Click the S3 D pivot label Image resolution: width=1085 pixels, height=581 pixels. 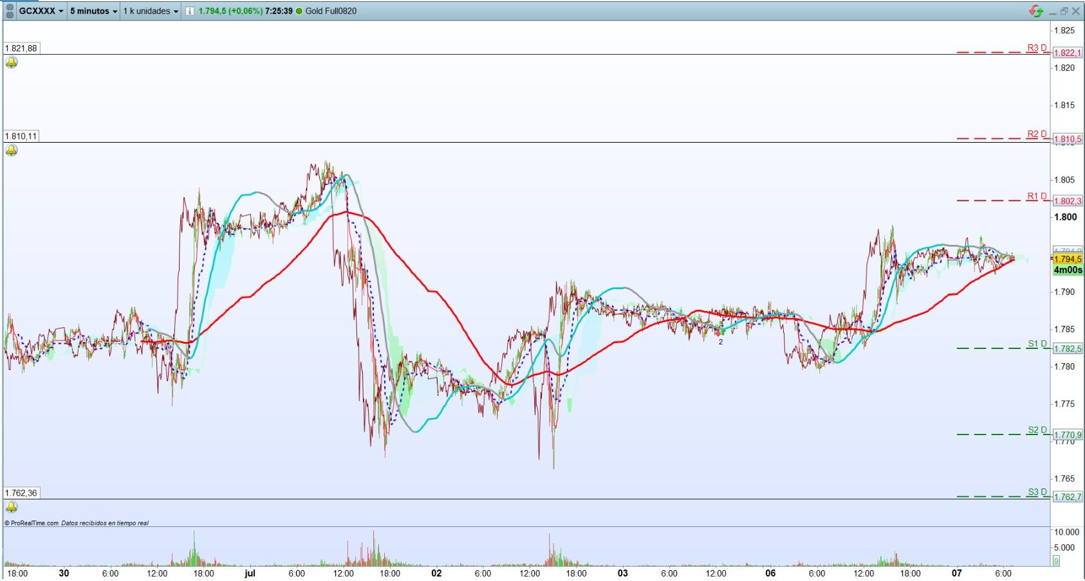(x=1037, y=492)
